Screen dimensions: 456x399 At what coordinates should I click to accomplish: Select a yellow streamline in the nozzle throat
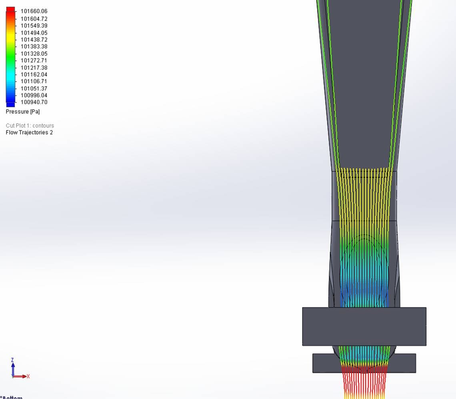362,196
